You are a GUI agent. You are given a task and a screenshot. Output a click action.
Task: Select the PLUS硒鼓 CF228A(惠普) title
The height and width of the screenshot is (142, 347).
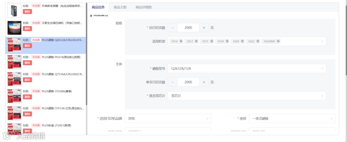tap(57, 91)
